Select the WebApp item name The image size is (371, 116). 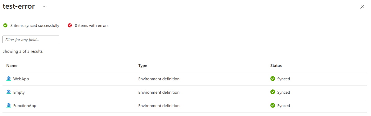click(21, 79)
